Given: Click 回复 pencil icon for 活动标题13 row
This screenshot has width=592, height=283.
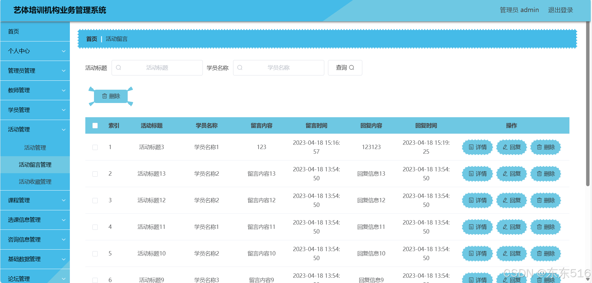Looking at the screenshot, I should tap(505, 174).
